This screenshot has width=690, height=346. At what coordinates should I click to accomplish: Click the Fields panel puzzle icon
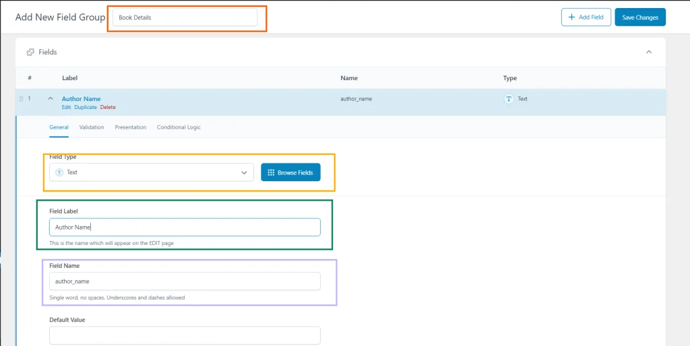coord(30,53)
